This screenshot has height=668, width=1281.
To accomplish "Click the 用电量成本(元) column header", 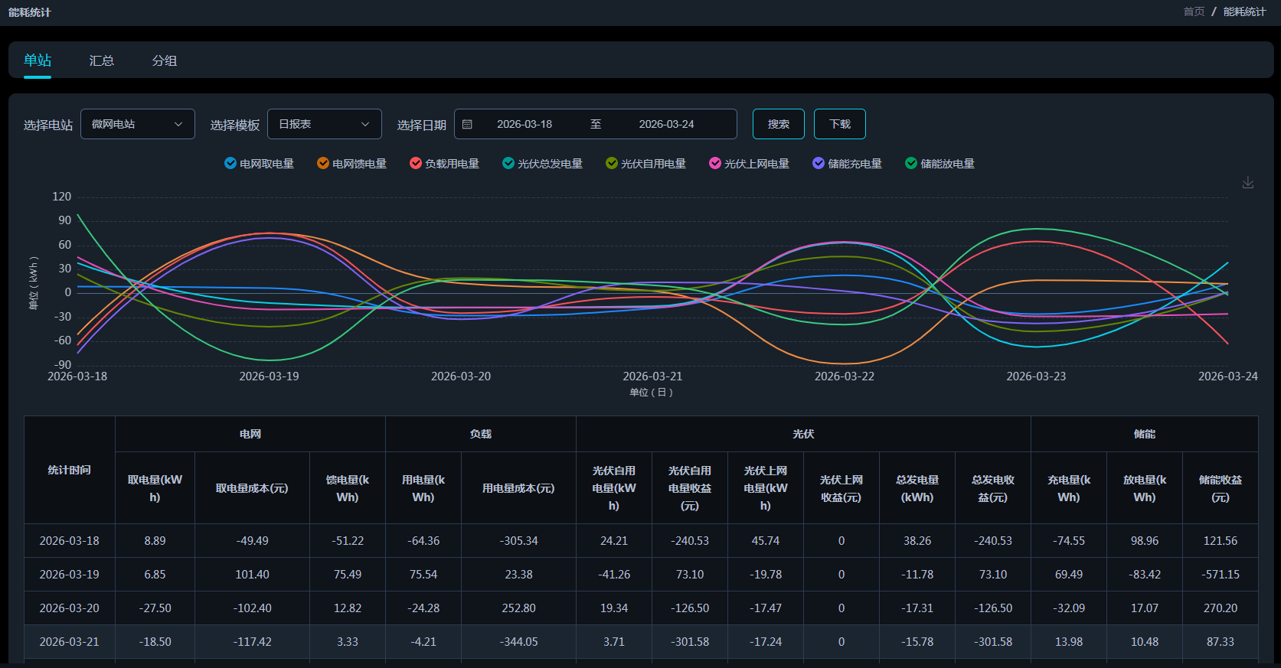I will pos(518,488).
